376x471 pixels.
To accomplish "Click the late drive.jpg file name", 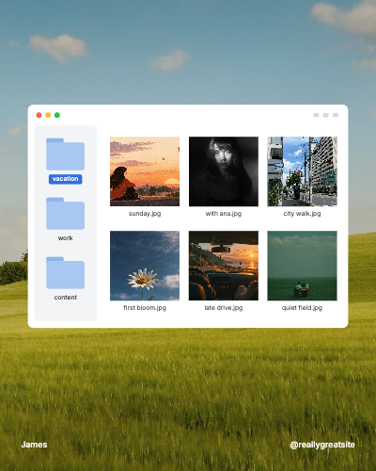I will 224,308.
